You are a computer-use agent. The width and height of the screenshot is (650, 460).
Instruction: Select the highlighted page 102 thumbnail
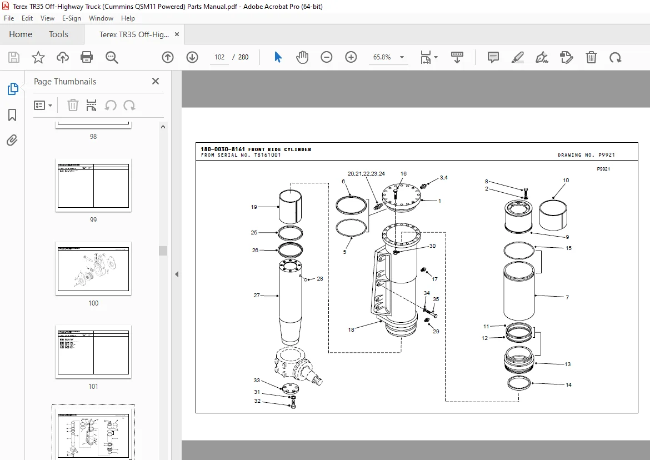pyautogui.click(x=93, y=433)
